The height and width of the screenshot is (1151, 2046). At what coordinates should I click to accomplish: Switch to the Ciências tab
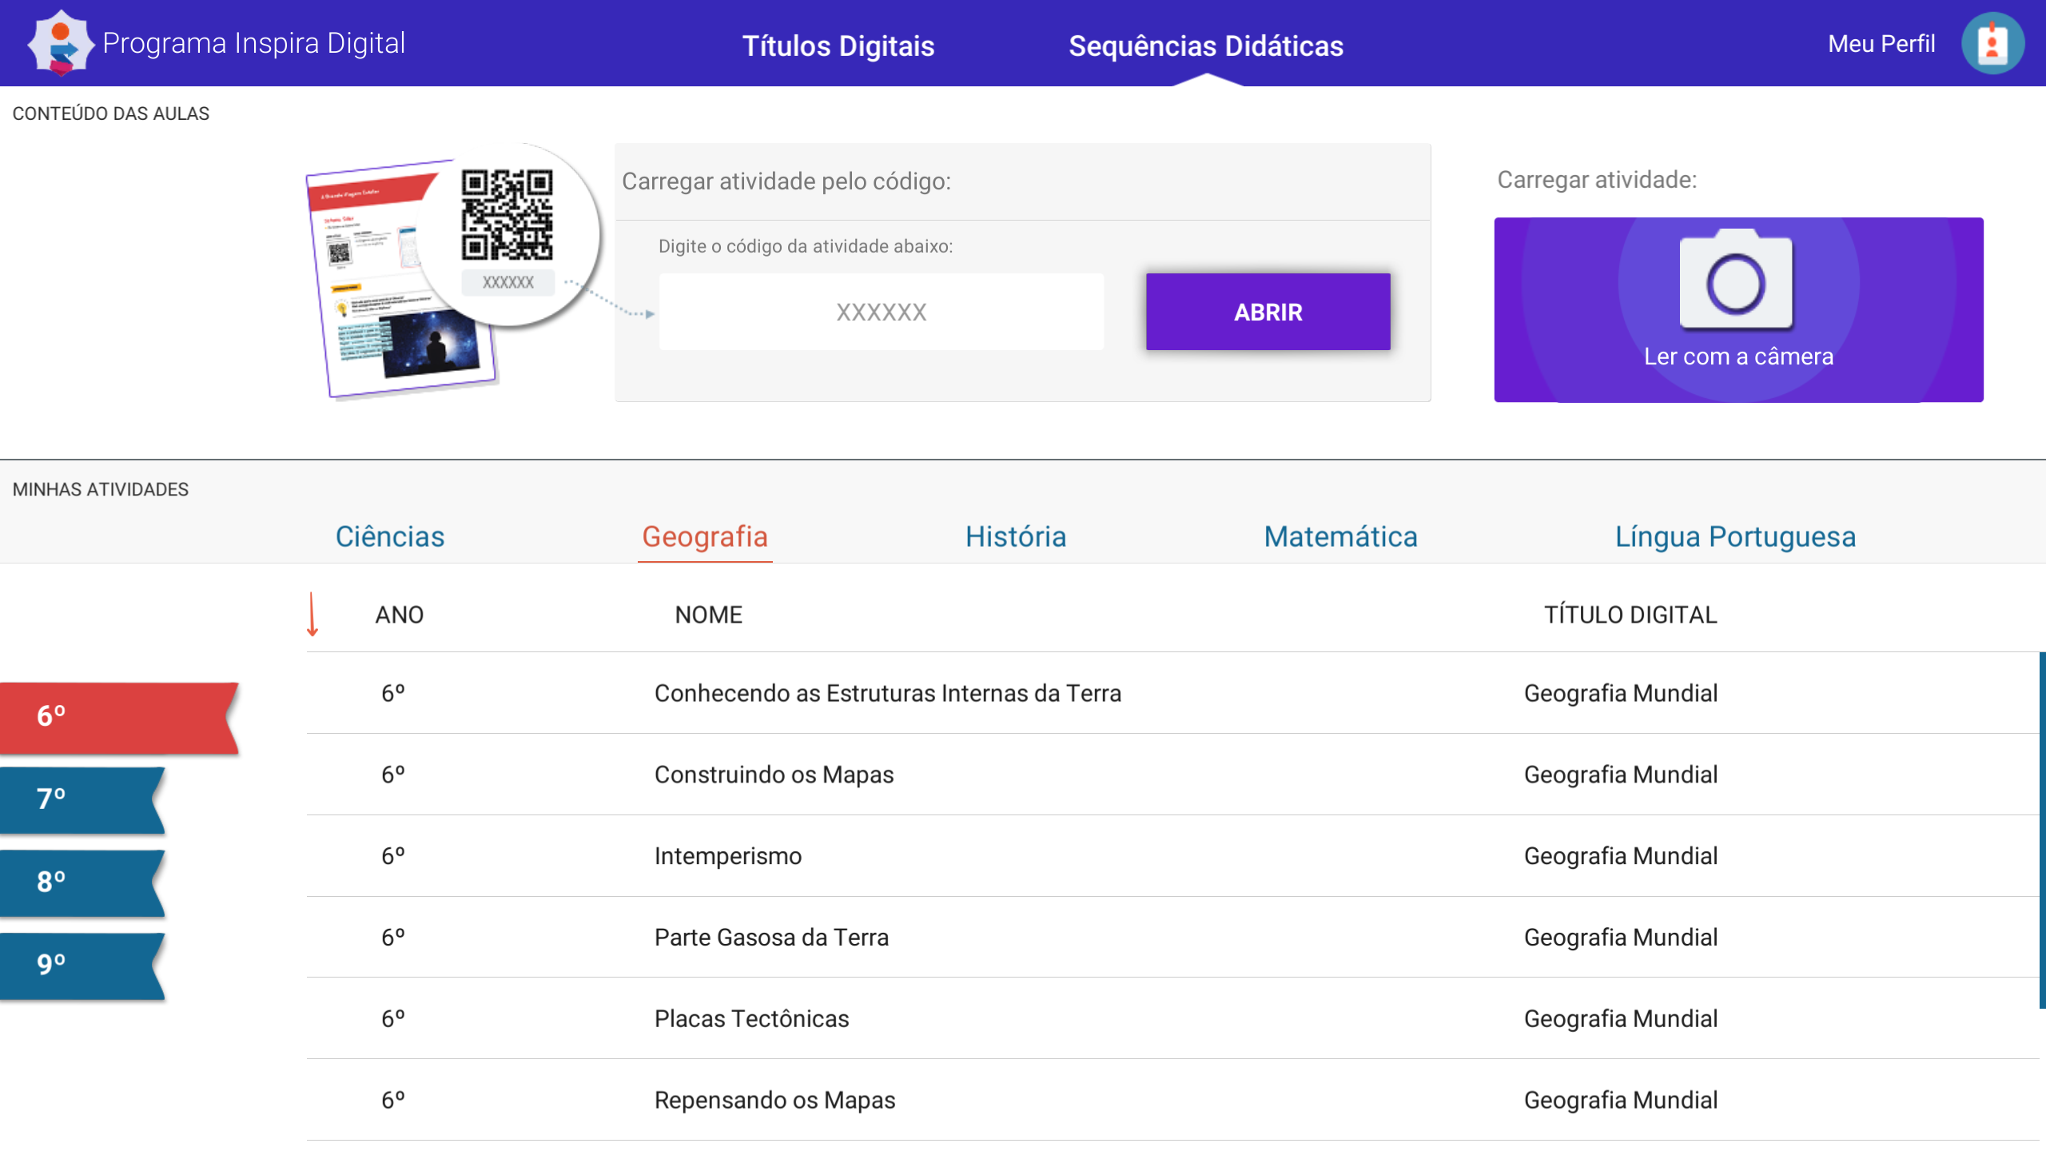[390, 536]
